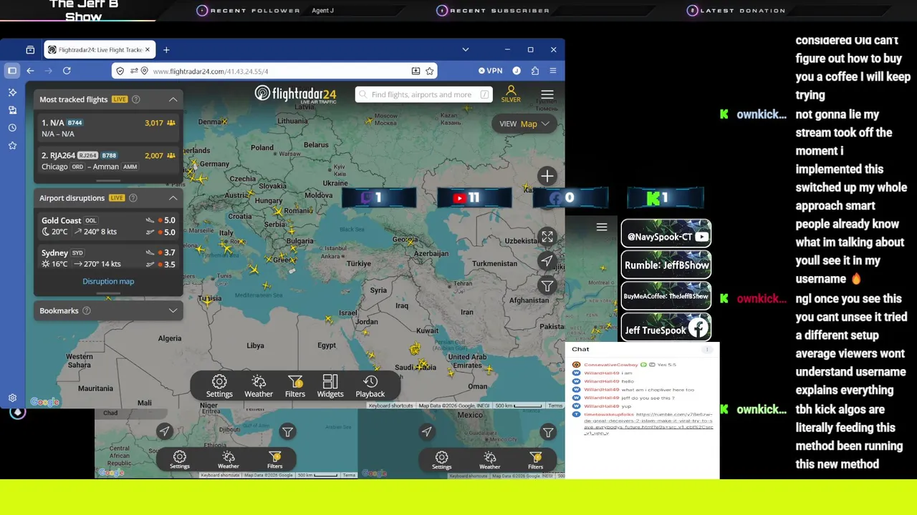Click the Rumble: JeffBShow badge
Screen dimensions: 917x515
666,265
